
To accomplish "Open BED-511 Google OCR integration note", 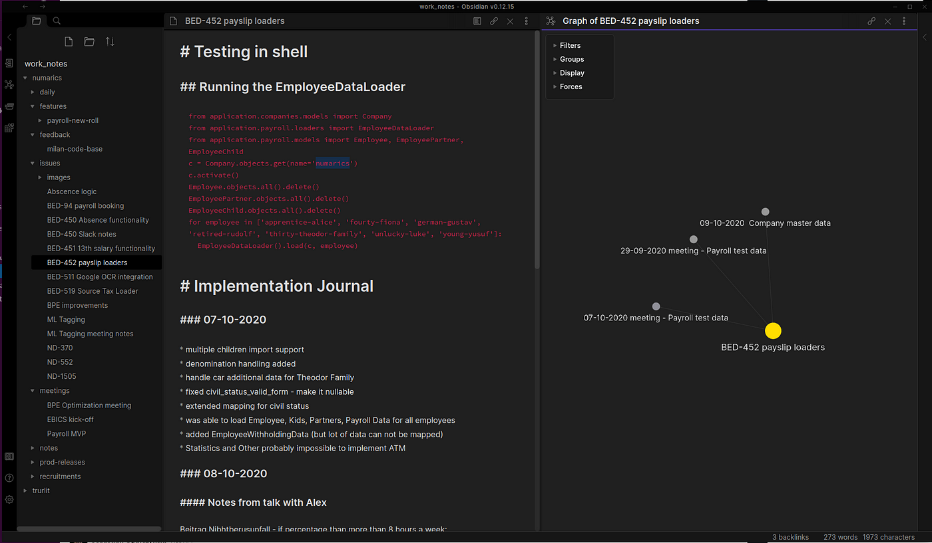I will click(x=100, y=277).
